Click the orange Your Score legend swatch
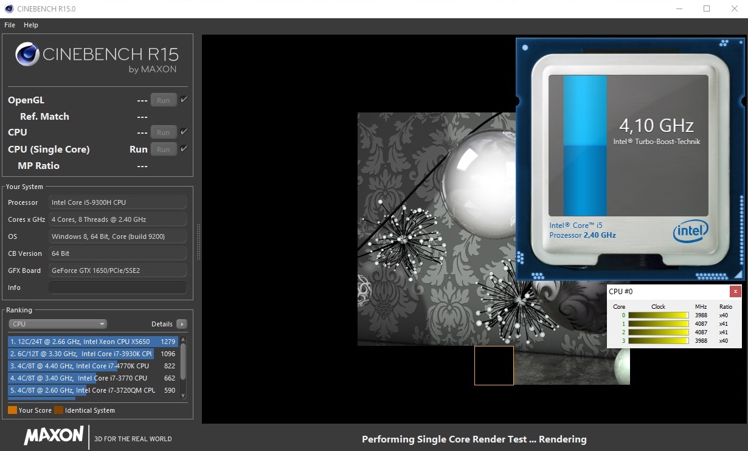The width and height of the screenshot is (748, 451). point(12,410)
